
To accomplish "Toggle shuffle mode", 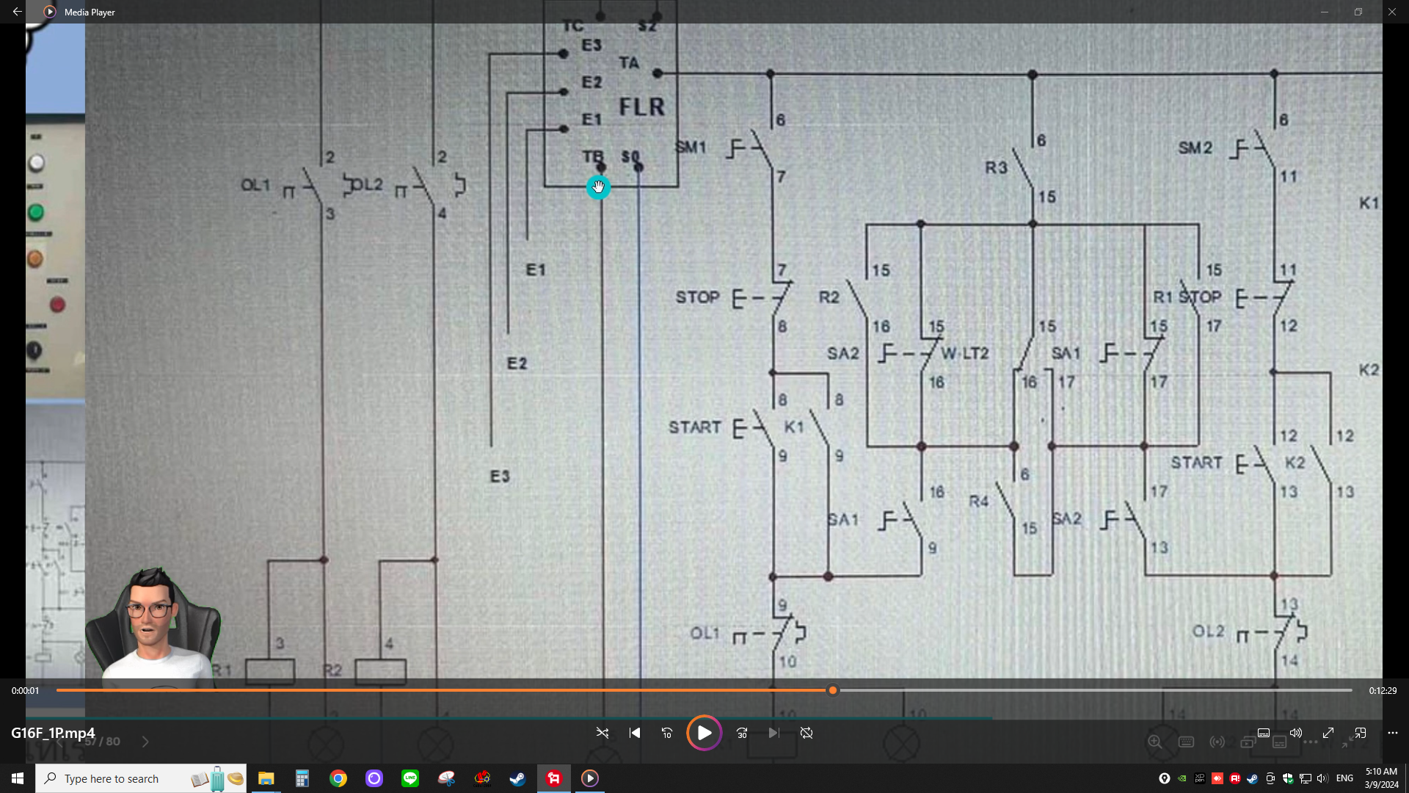I will click(602, 733).
